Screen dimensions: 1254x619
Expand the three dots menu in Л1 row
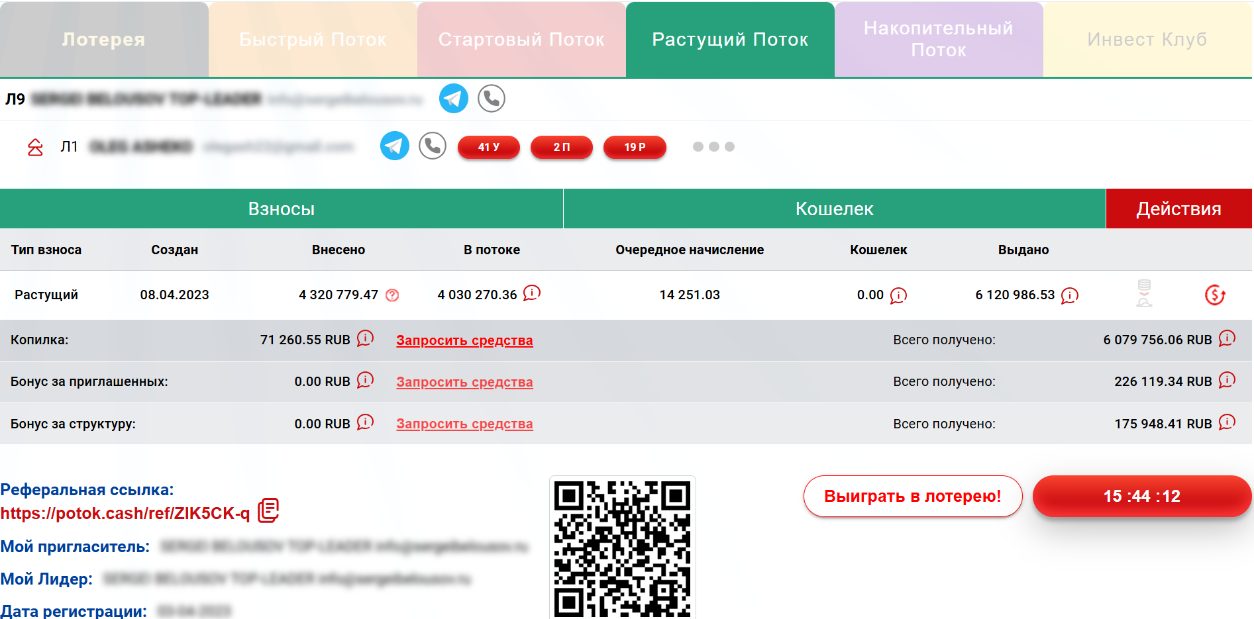713,147
